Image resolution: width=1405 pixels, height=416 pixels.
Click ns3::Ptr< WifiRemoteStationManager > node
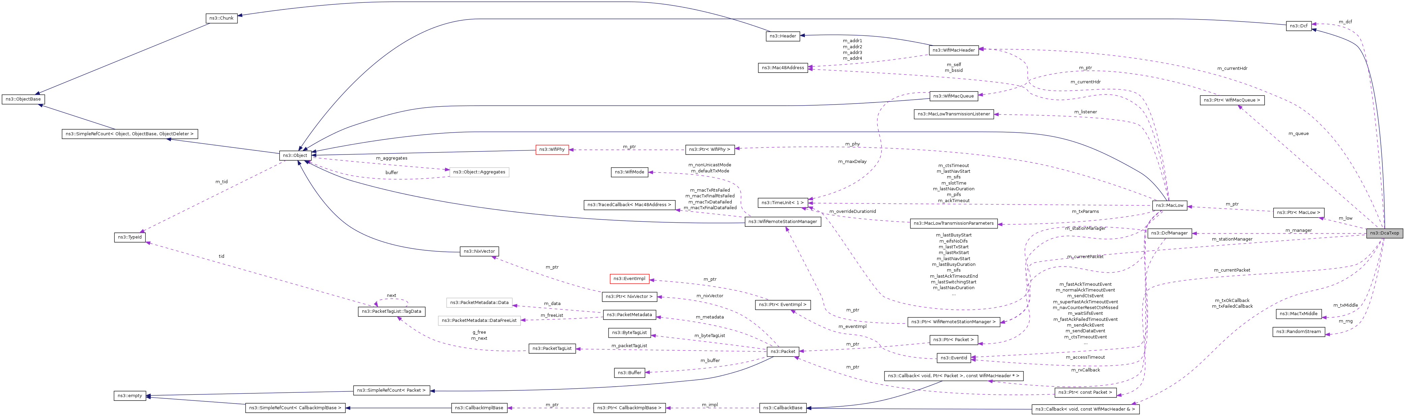953,322
